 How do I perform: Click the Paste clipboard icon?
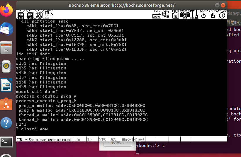(175, 15)
